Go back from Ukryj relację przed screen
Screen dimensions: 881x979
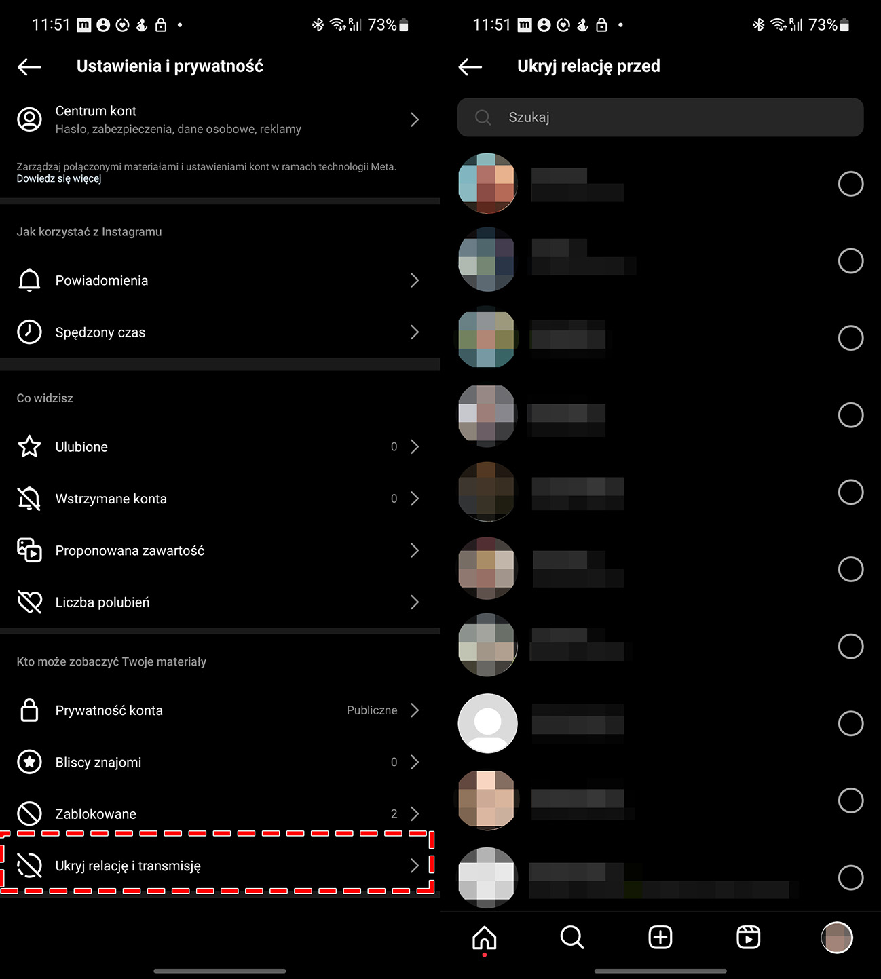(x=470, y=66)
